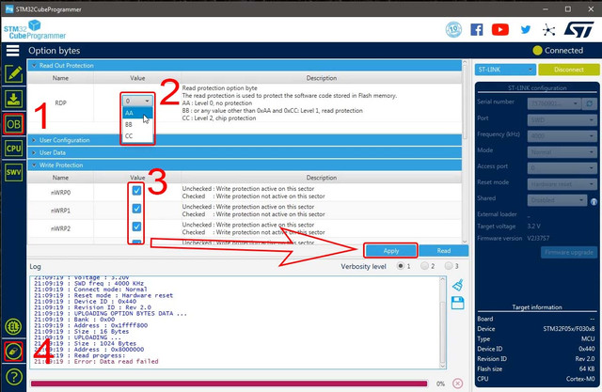Collapse the Write Protection section
Image resolution: width=602 pixels, height=392 pixels.
click(245, 165)
